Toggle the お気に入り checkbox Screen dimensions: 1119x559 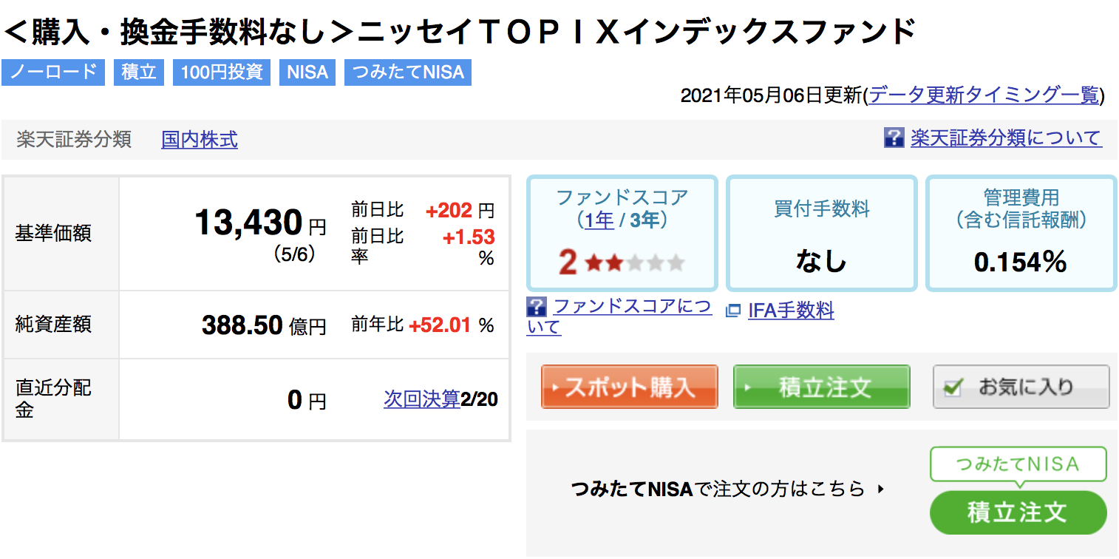953,387
